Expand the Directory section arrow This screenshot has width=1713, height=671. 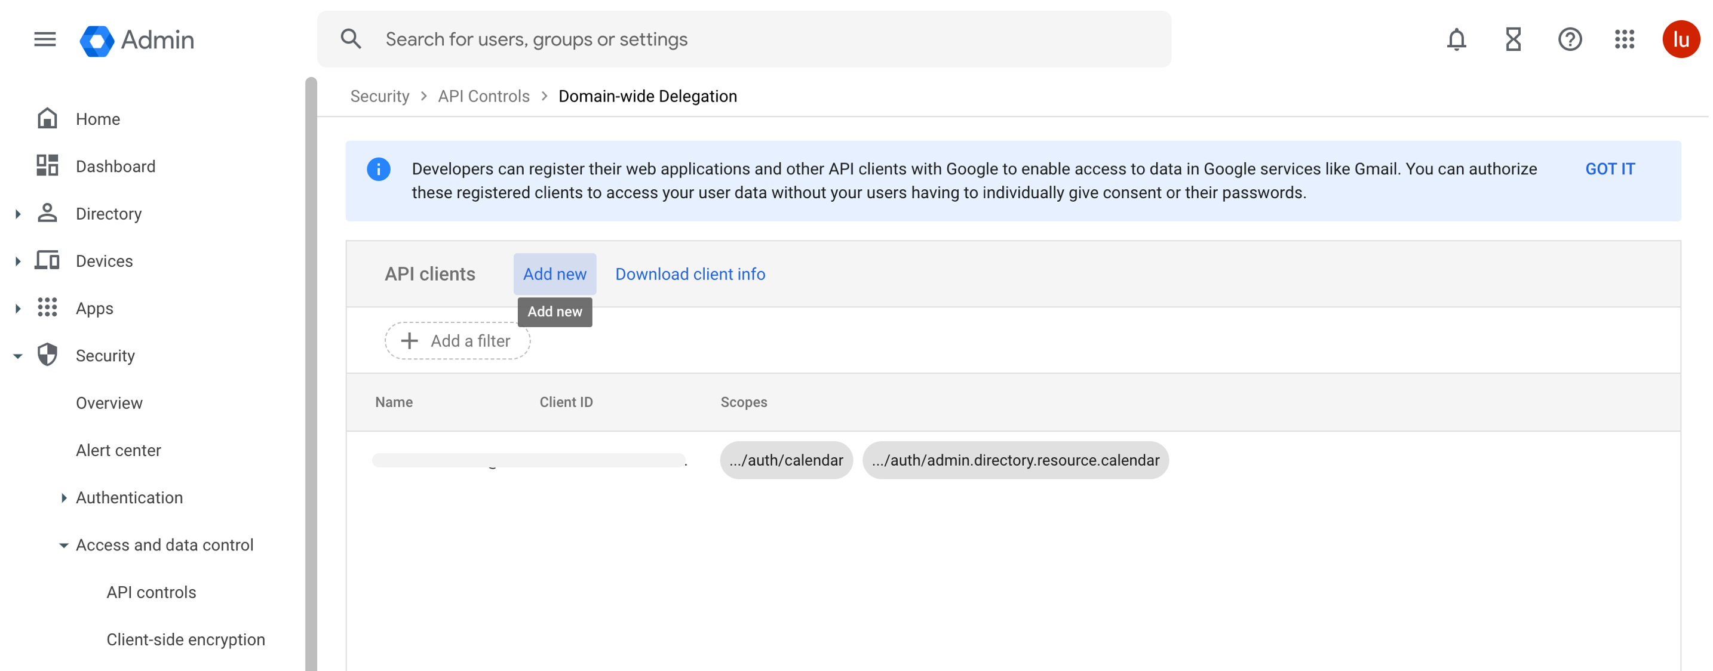(x=18, y=214)
